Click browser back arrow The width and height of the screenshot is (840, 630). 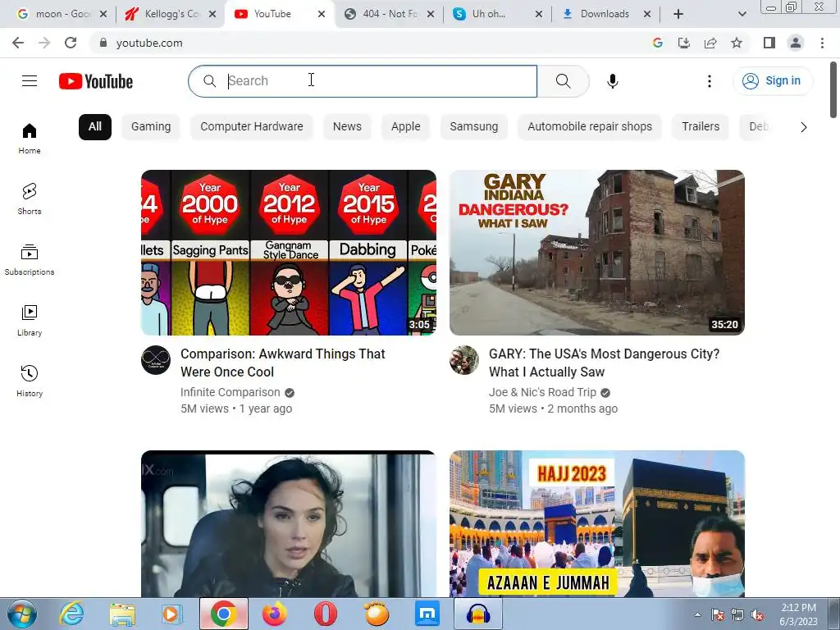pos(18,43)
